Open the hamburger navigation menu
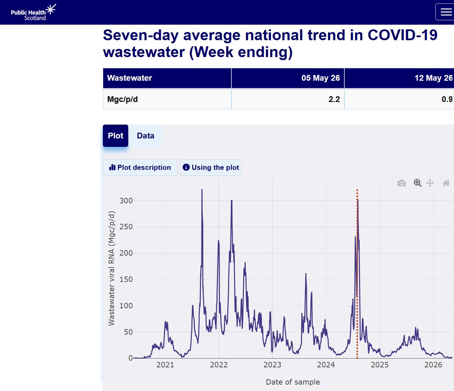Image resolution: width=454 pixels, height=391 pixels. [x=446, y=12]
